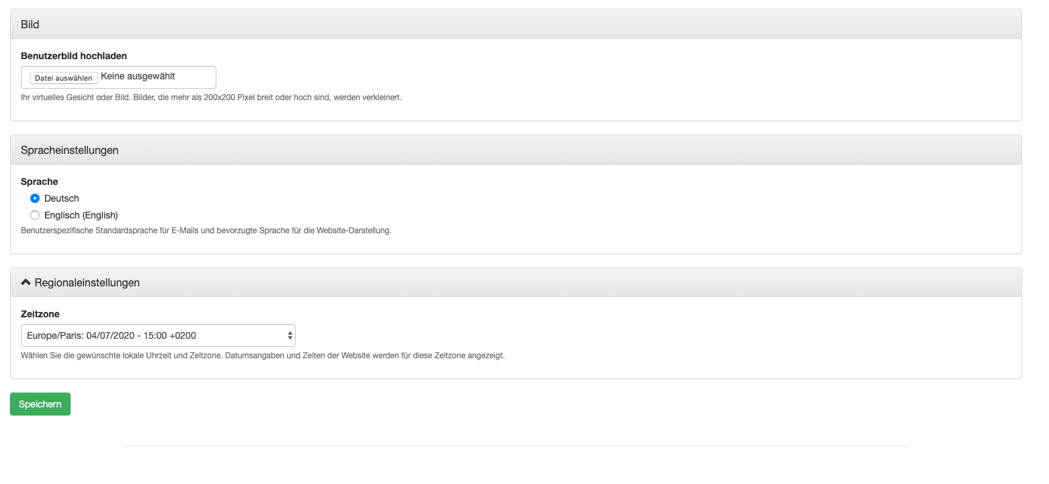Screen dimensions: 1049x484
Task: Collapse the Regionaleinstellungen section title
Action: (x=87, y=282)
